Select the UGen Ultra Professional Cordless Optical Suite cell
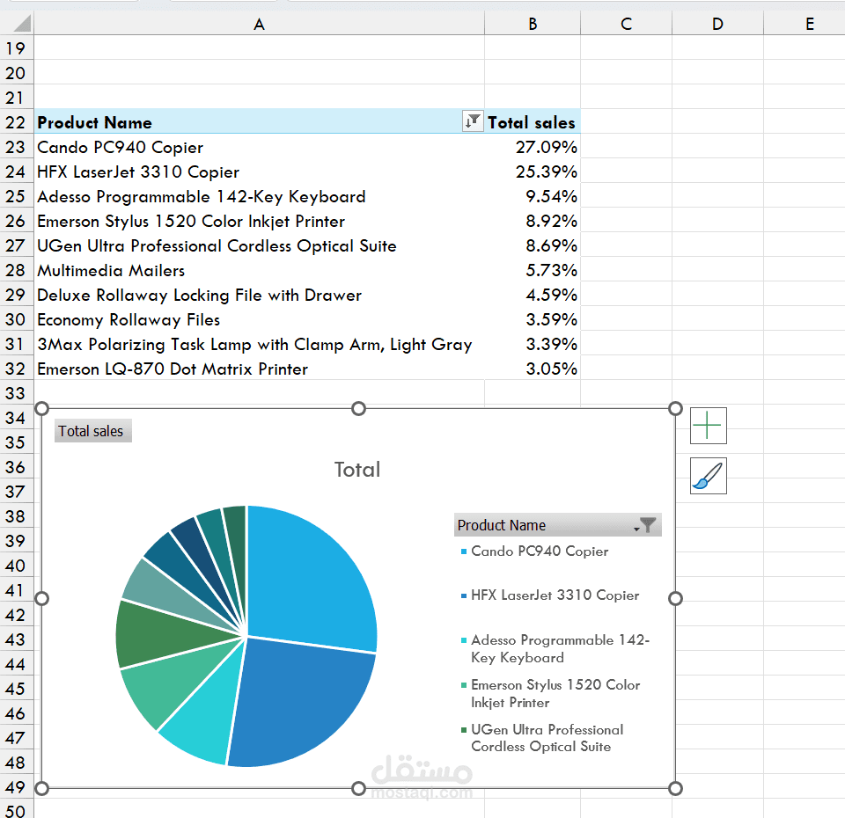Screen dimensions: 845x818 [x=259, y=245]
